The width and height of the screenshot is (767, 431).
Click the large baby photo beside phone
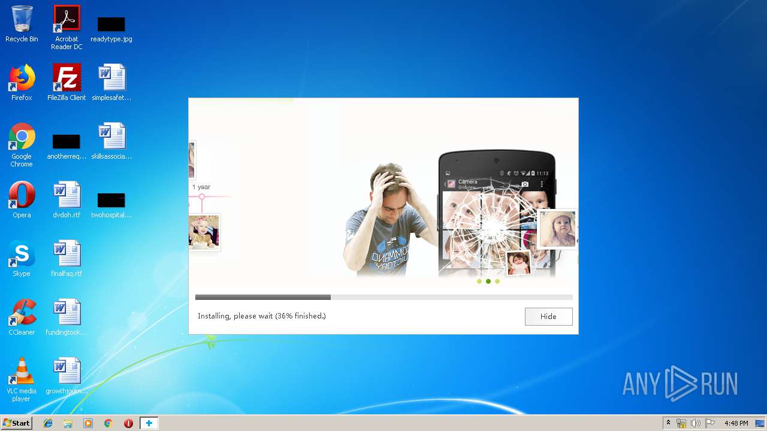pyautogui.click(x=557, y=229)
